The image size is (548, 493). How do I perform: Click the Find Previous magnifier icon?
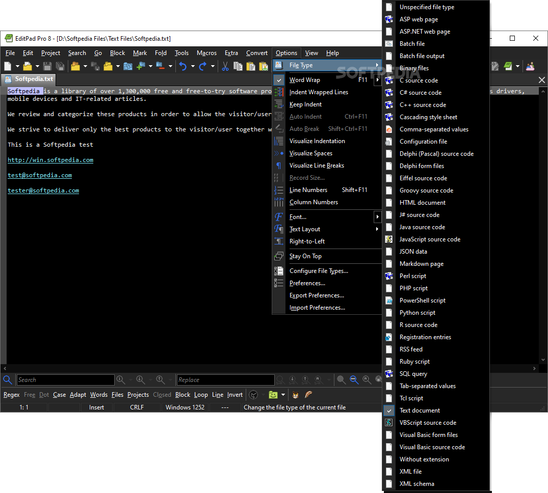tap(161, 379)
